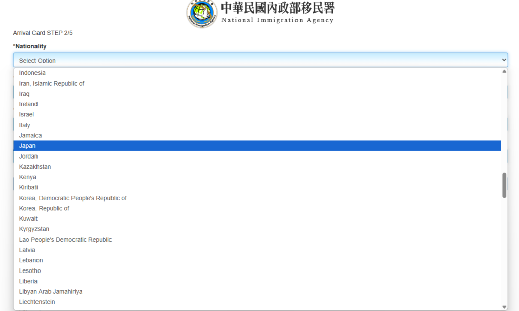This screenshot has width=519, height=311.
Task: Pick Libyan Arab Jamahiriya from list
Action: 51,292
